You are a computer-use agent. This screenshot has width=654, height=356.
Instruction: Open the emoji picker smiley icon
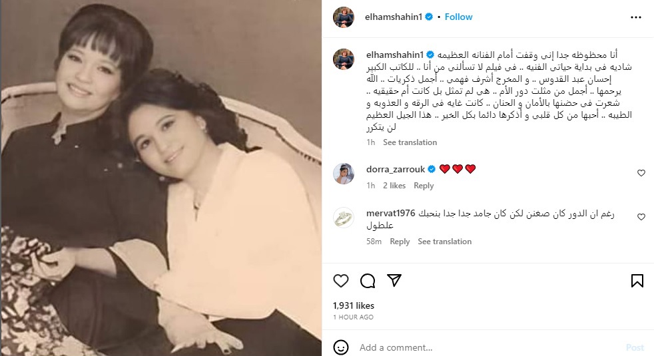pos(341,347)
